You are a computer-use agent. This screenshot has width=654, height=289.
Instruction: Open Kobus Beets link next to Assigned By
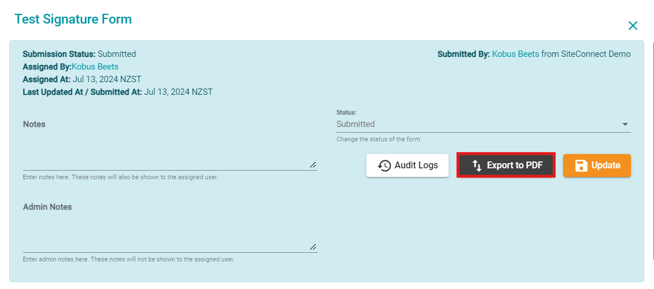95,67
